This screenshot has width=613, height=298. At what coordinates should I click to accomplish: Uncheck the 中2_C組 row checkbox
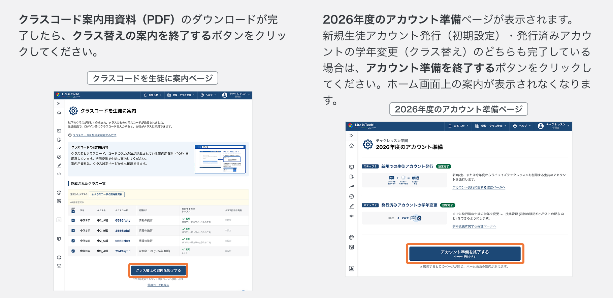(x=73, y=241)
